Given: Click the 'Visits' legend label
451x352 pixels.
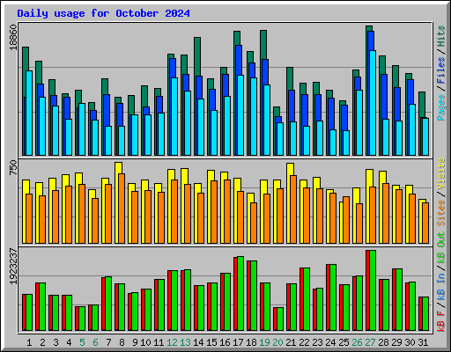Looking at the screenshot, I should (441, 173).
